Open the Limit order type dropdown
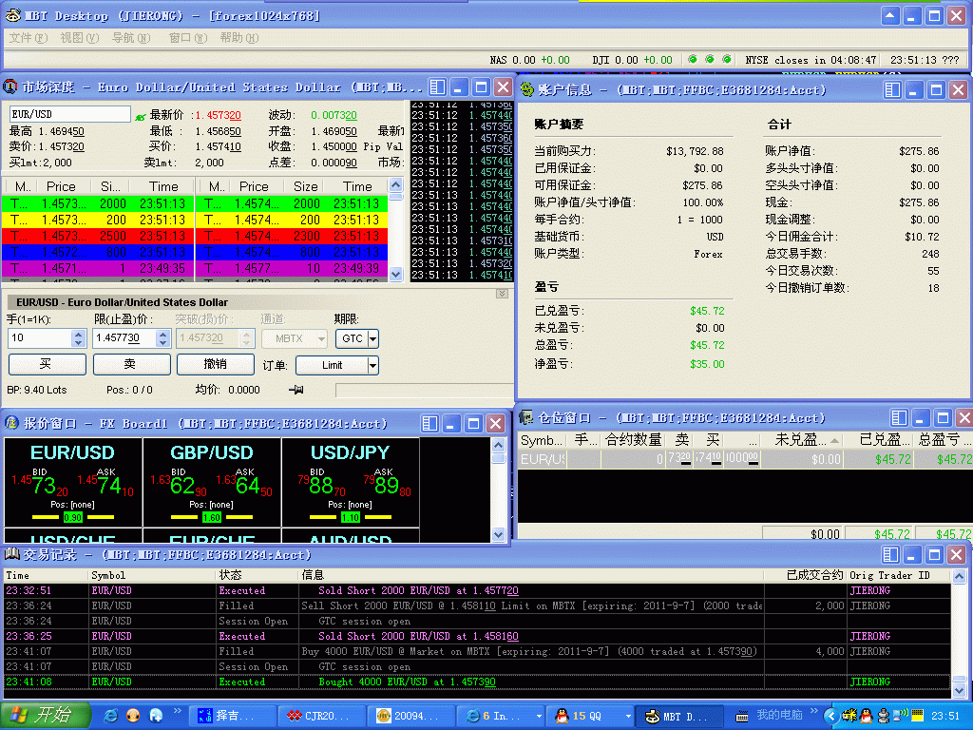973x730 pixels. point(372,365)
